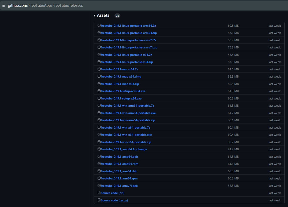Click the package icon beside mac-x64.zip
288x207 pixels.
click(x=99, y=84)
